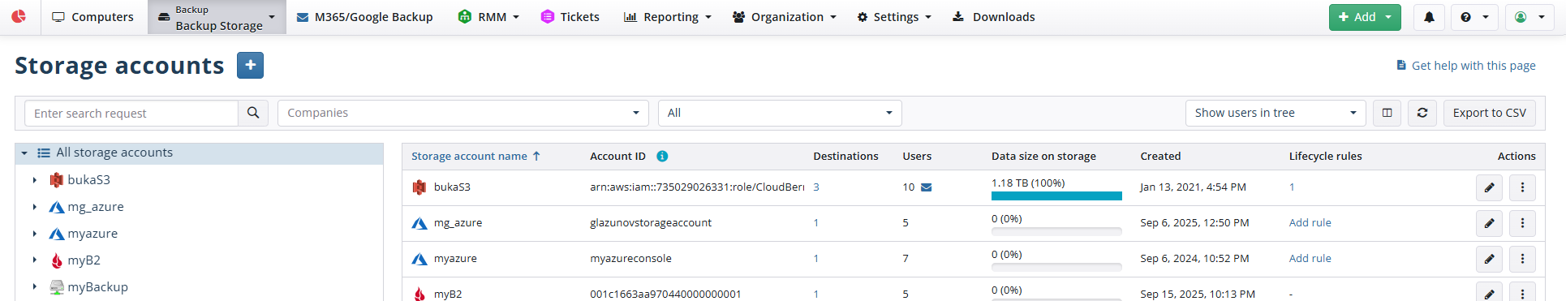Expand the bukaS3 tree node
1566x301 pixels.
[34, 180]
